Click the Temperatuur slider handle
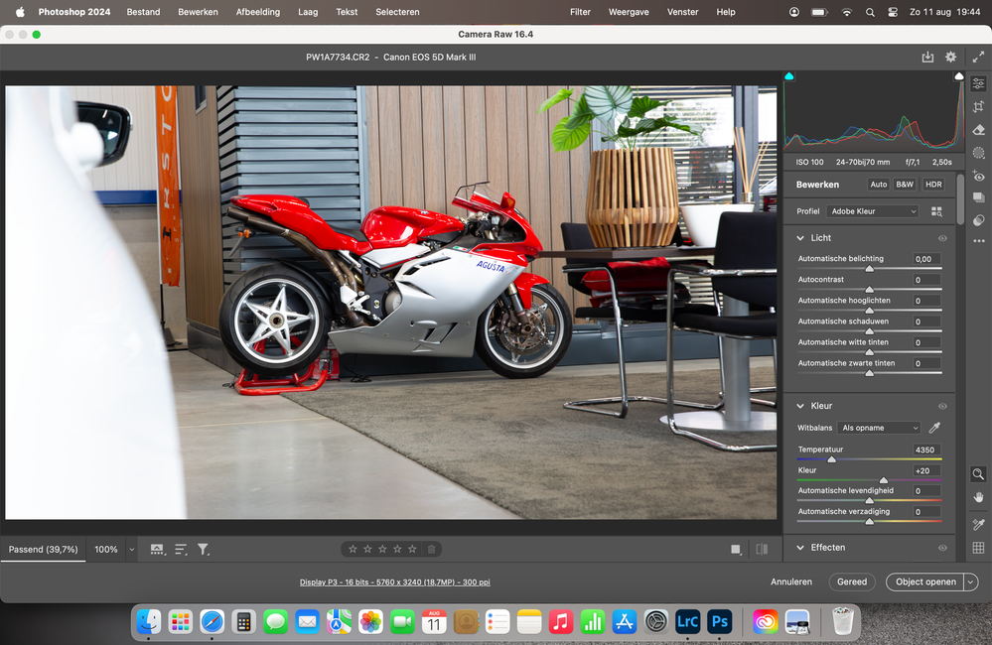Image resolution: width=992 pixels, height=645 pixels. (832, 459)
